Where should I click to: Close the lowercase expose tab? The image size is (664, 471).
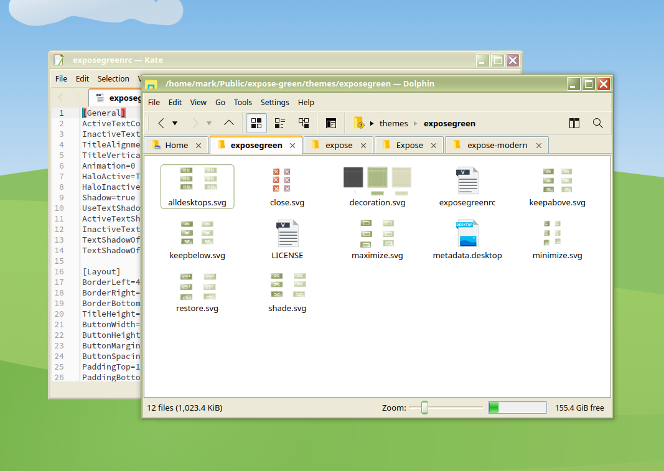coord(363,146)
